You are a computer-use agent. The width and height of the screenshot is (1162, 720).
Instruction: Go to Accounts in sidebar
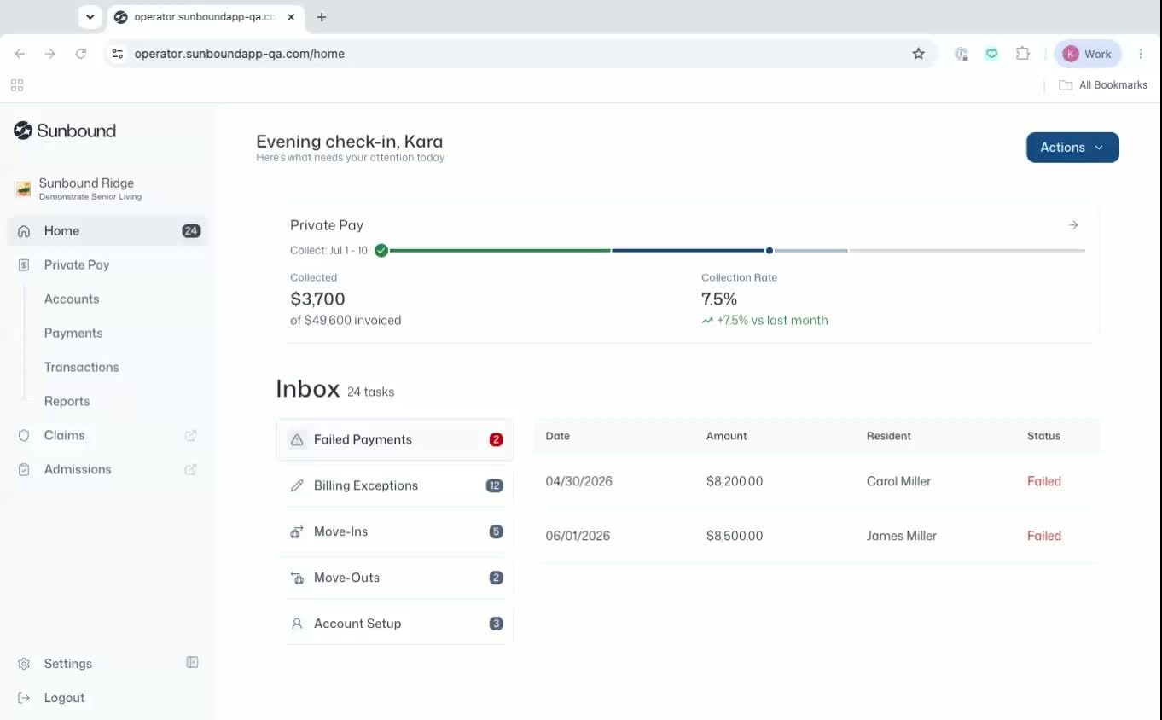tap(72, 299)
